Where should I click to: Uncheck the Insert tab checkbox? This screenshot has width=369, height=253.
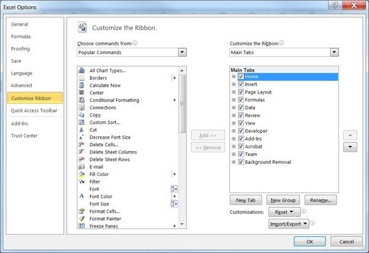click(241, 84)
